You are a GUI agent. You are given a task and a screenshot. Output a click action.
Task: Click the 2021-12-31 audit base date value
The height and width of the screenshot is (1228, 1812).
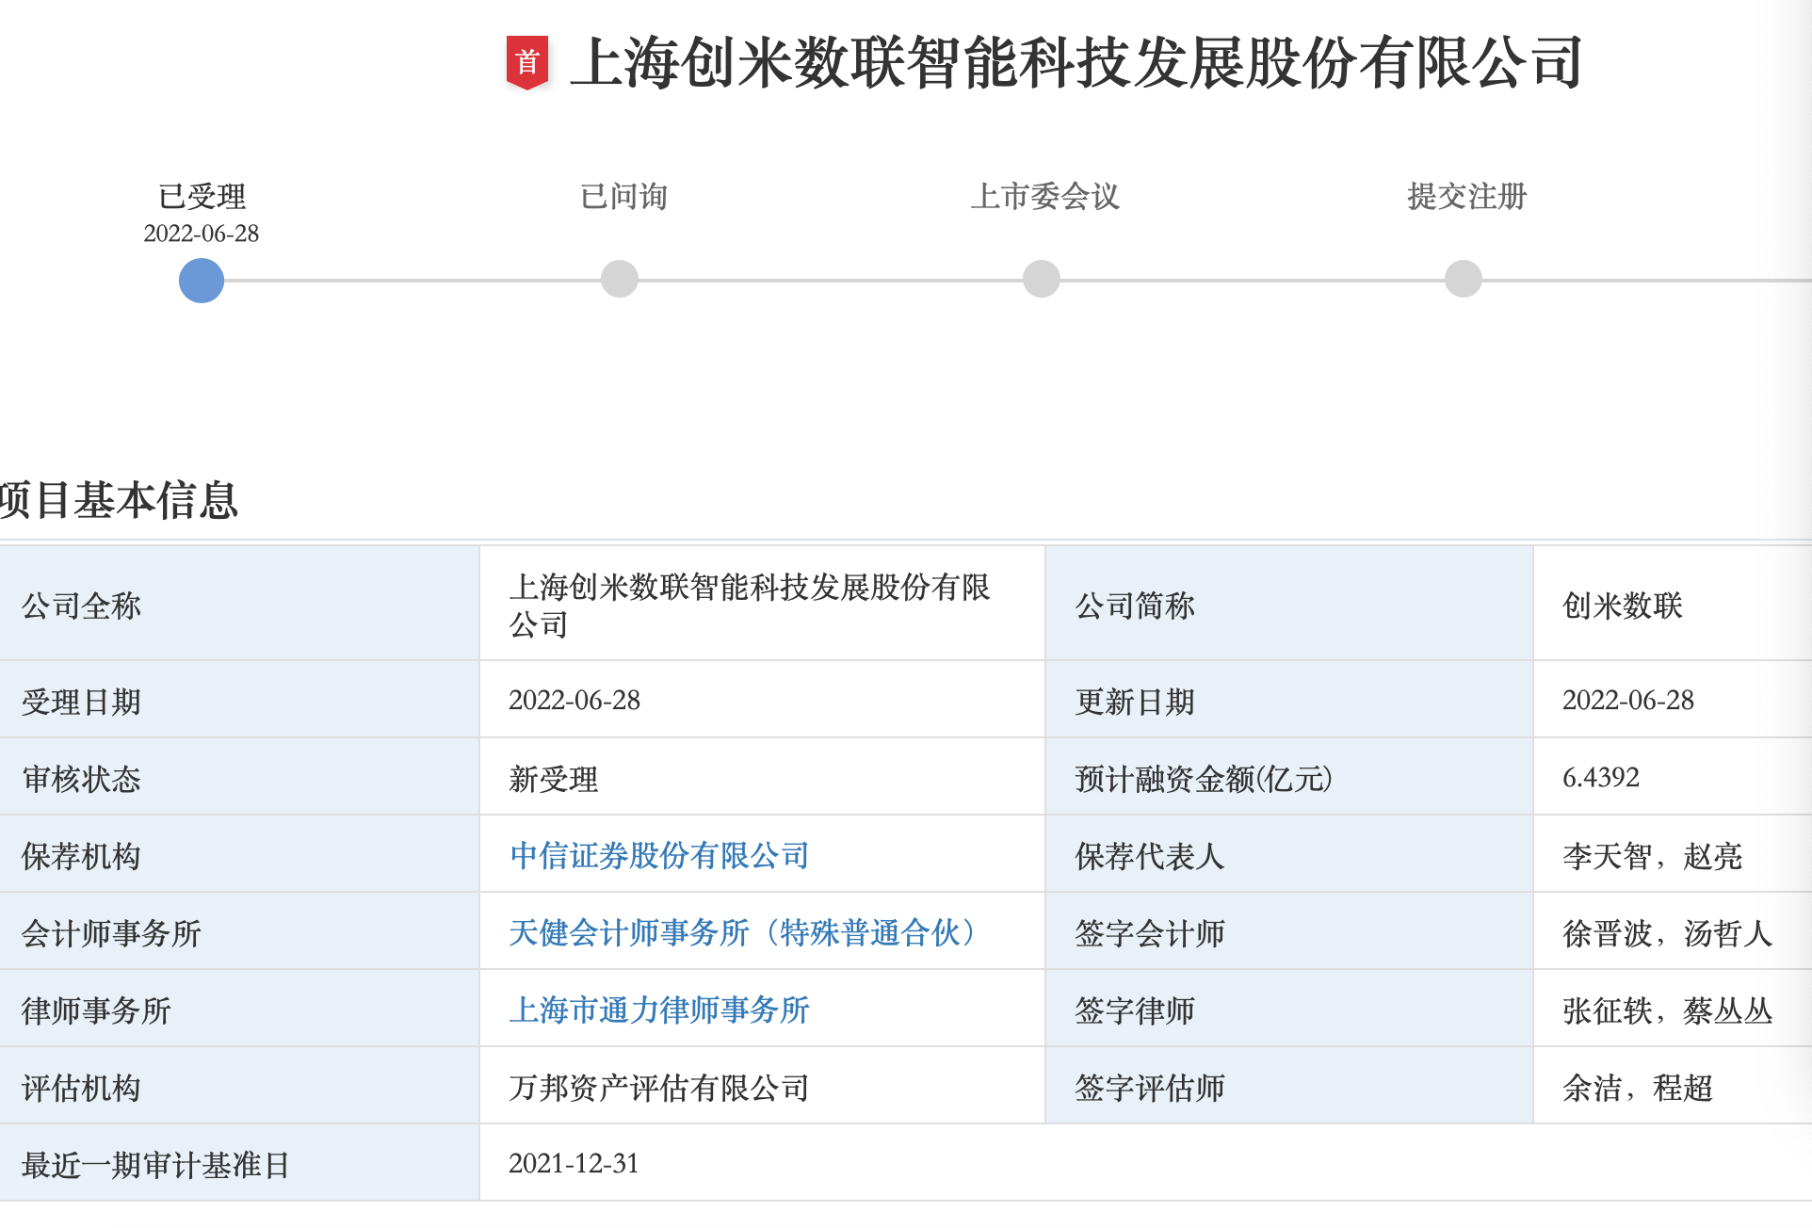click(x=574, y=1164)
